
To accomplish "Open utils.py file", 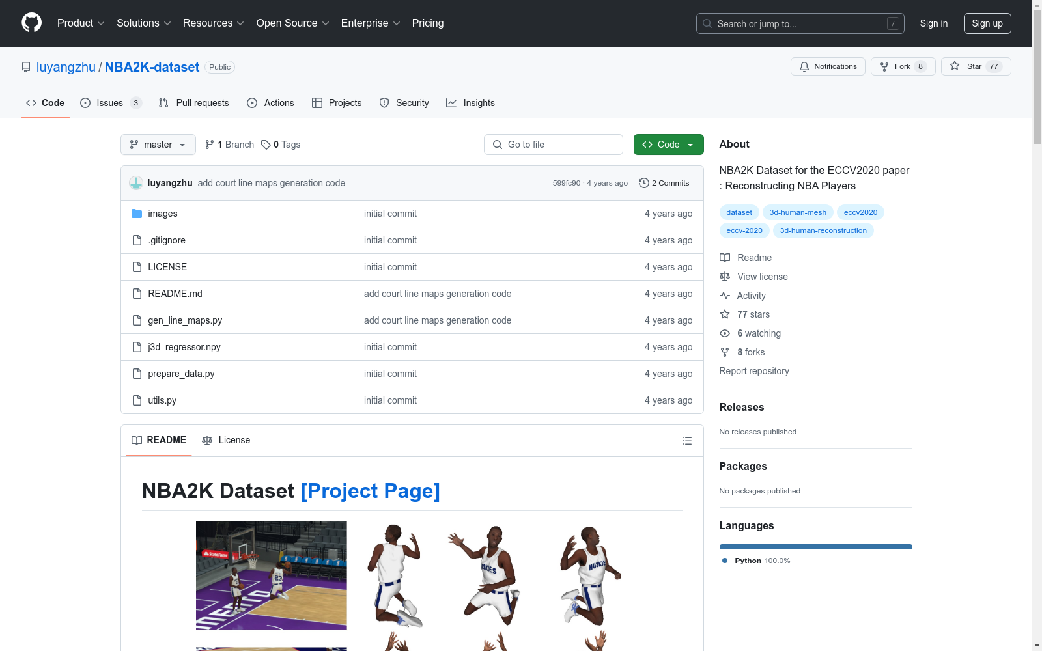I will tap(162, 400).
